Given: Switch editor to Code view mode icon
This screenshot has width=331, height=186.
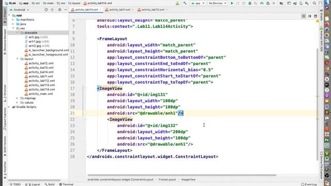Looking at the screenshot, I should [x=304, y=16].
